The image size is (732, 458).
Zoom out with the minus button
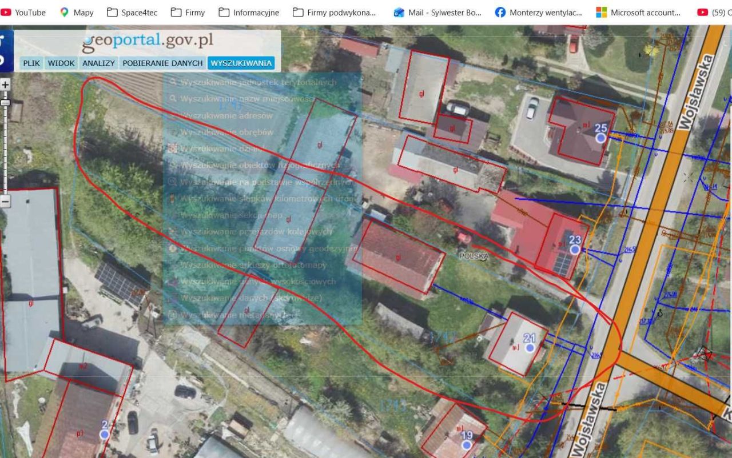[5, 201]
